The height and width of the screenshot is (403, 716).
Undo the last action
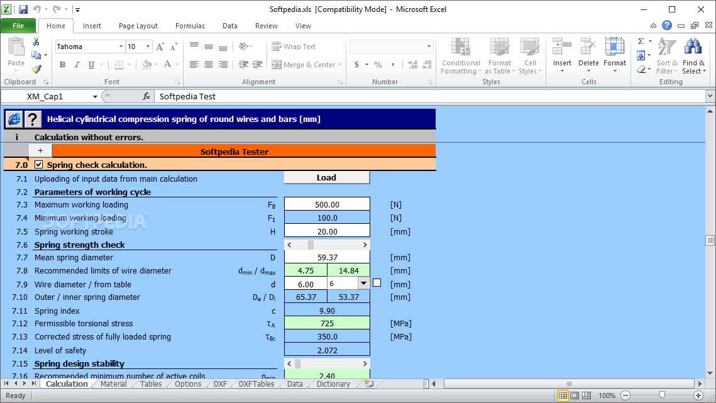(37, 9)
